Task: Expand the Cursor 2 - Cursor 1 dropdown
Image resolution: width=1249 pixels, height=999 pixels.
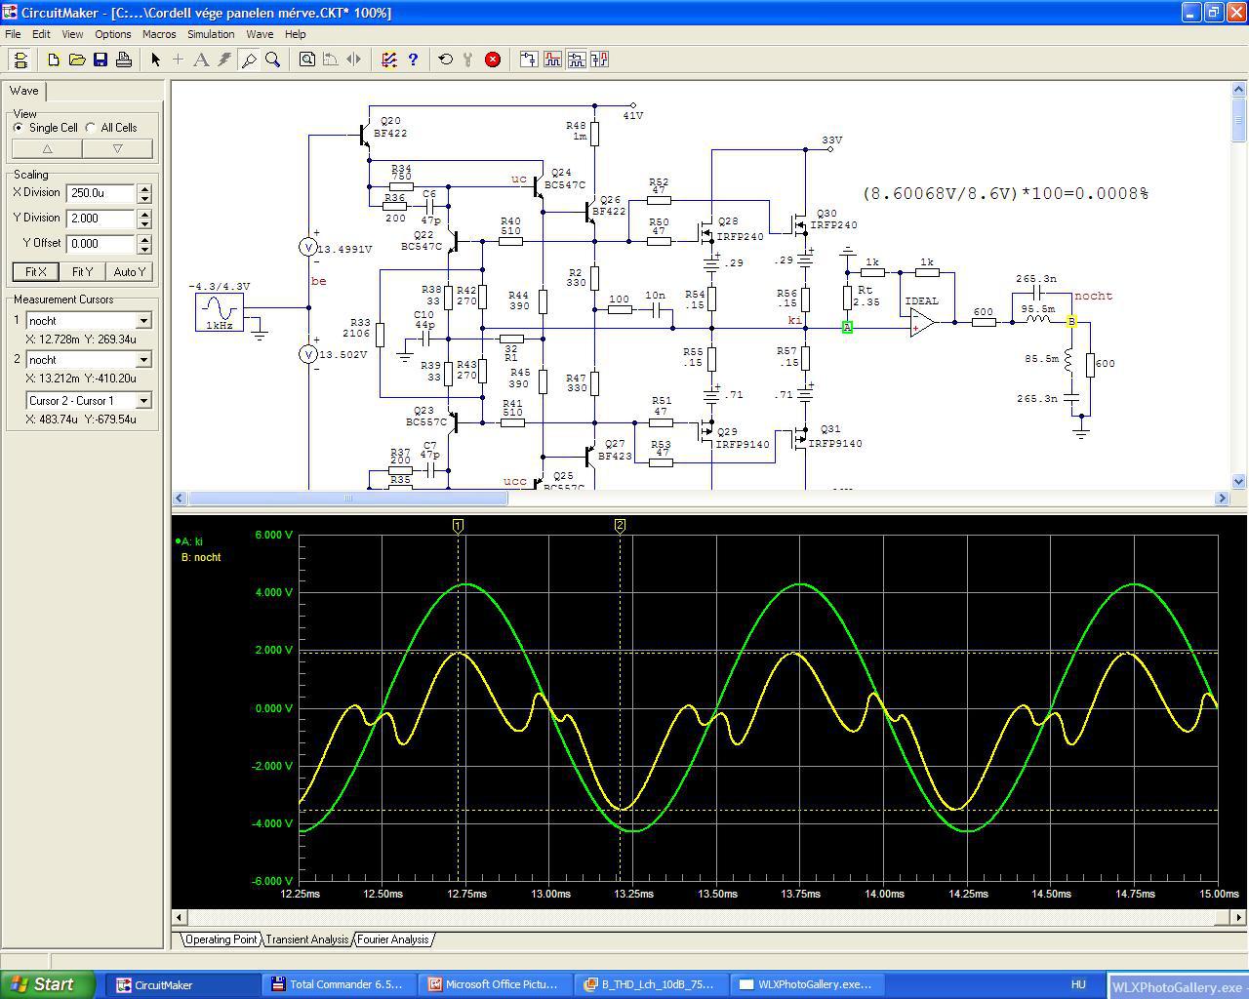Action: click(x=143, y=401)
